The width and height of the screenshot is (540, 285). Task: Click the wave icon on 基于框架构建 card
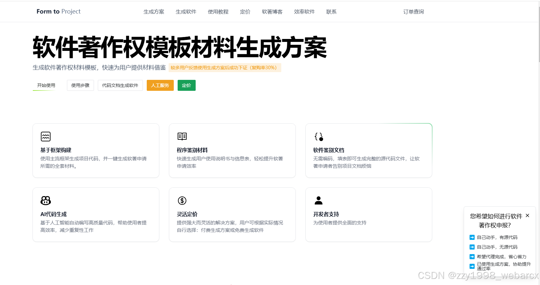coord(46,137)
